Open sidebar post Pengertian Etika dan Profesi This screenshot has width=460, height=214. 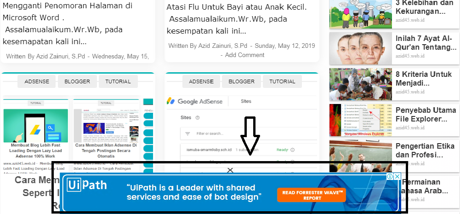(x=425, y=150)
